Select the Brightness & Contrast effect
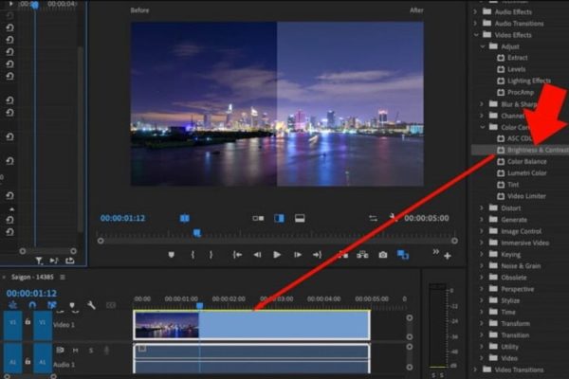 (539, 150)
